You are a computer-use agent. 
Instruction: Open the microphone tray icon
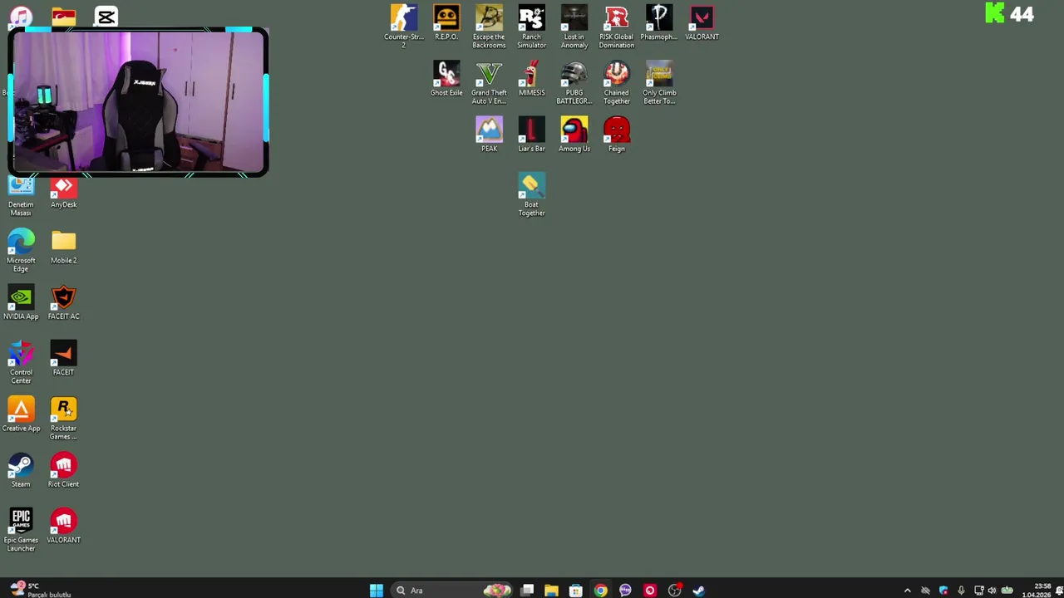961,591
